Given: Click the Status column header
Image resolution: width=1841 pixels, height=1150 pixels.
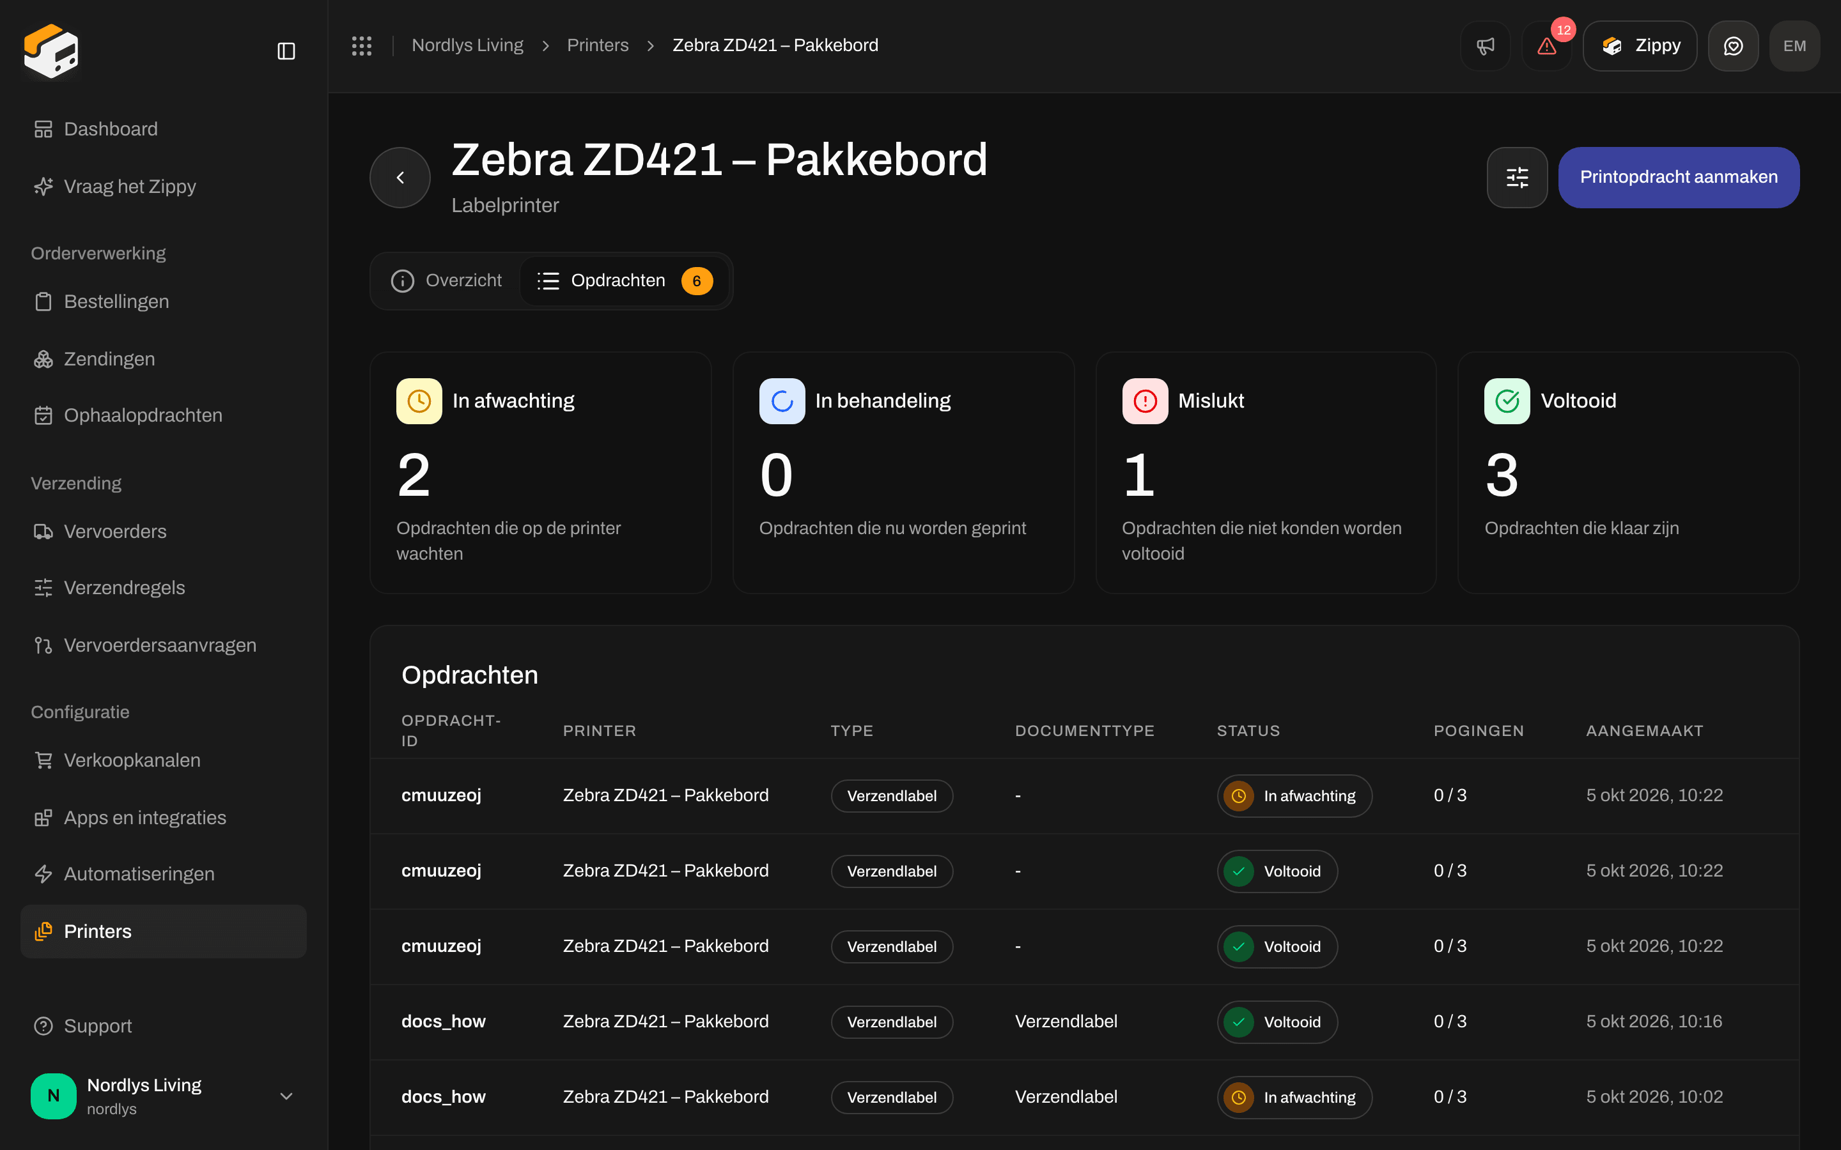Looking at the screenshot, I should coord(1248,731).
